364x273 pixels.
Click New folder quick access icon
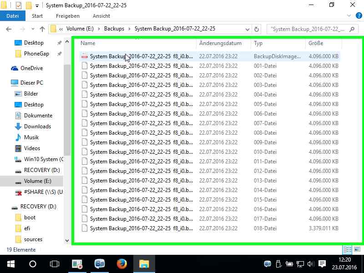[29, 5]
